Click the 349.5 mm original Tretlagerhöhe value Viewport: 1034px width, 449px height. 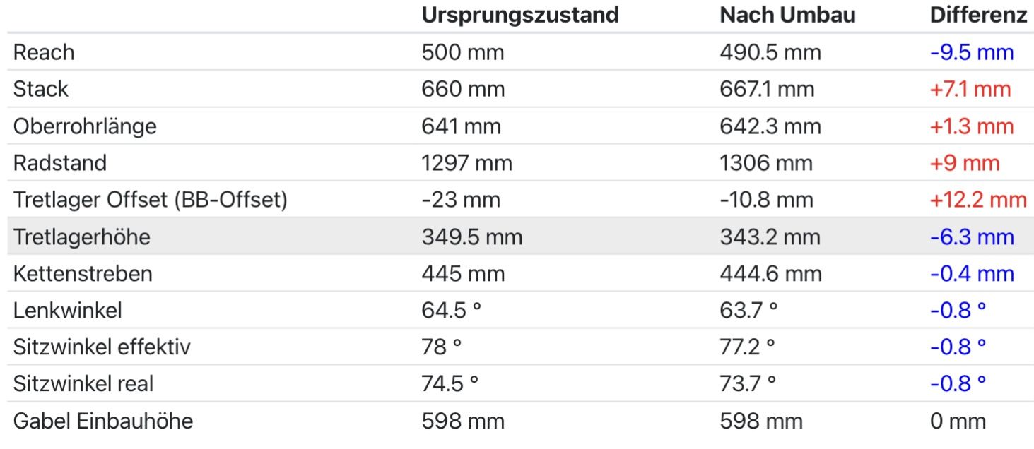click(x=472, y=237)
